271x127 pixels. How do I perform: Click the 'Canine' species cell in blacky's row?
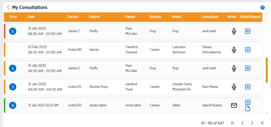pyautogui.click(x=154, y=50)
